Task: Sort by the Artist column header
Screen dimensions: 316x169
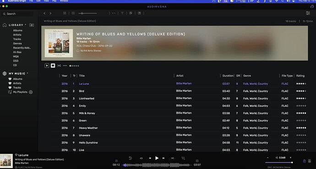Action: 180,76
